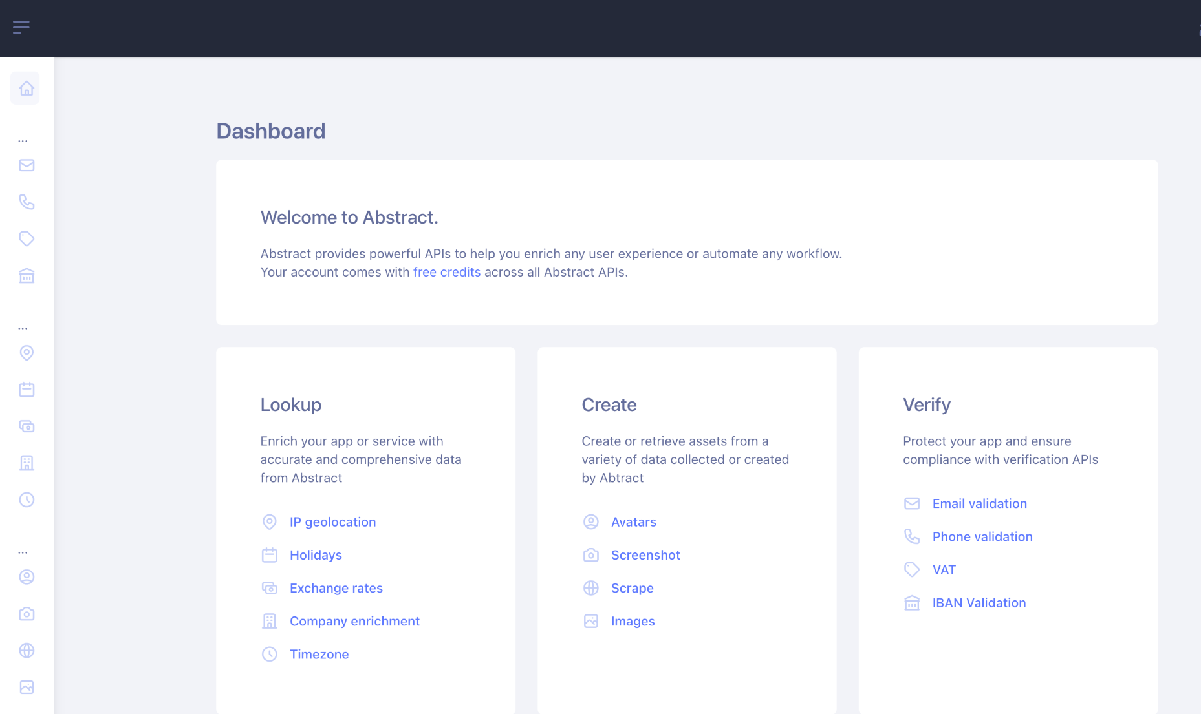Click the sidebar IBAN bank icon
The height and width of the screenshot is (714, 1201).
[x=27, y=276]
